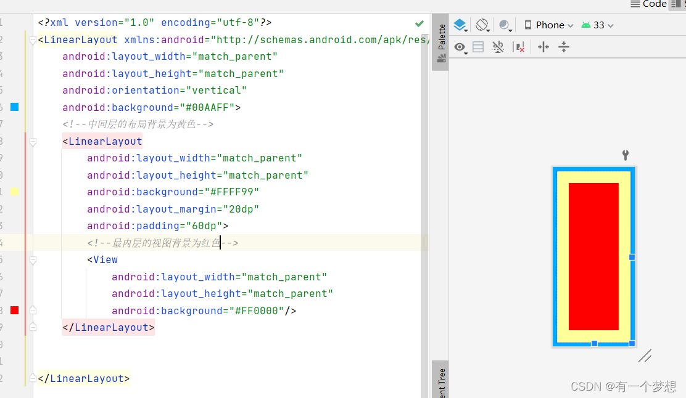Click fold marker at inner </LinearLayout> closing tag
The image size is (686, 398).
pos(33,327)
